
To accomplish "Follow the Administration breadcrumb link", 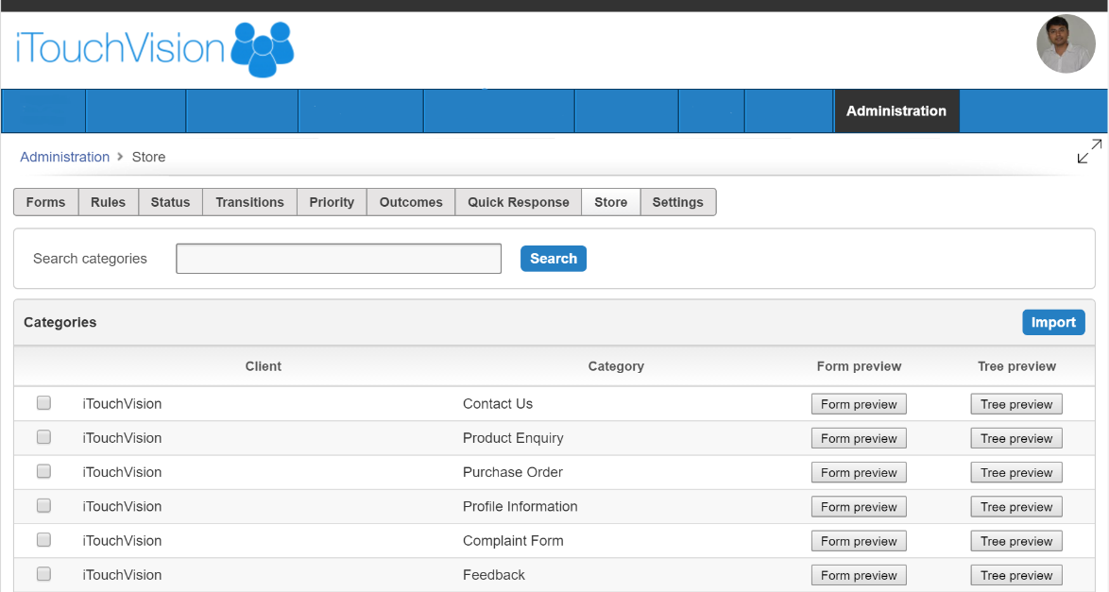I will point(64,157).
